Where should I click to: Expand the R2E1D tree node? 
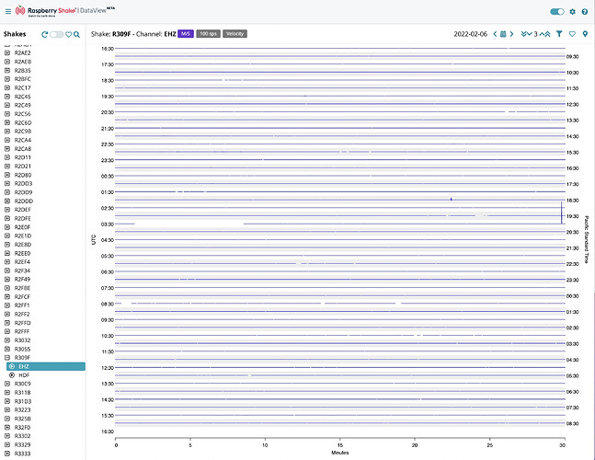point(6,236)
